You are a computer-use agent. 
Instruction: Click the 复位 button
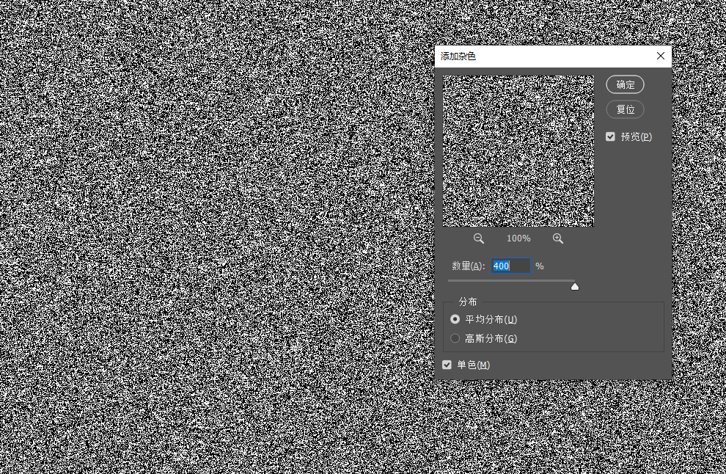[625, 109]
